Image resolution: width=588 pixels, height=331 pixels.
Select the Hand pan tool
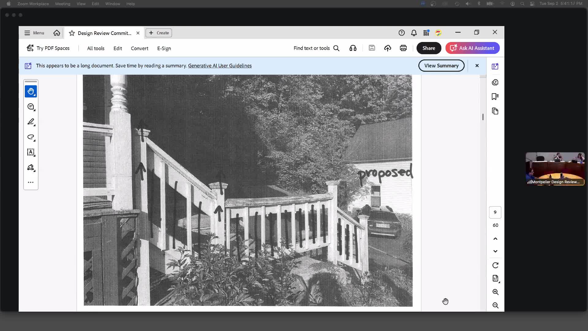(x=31, y=91)
